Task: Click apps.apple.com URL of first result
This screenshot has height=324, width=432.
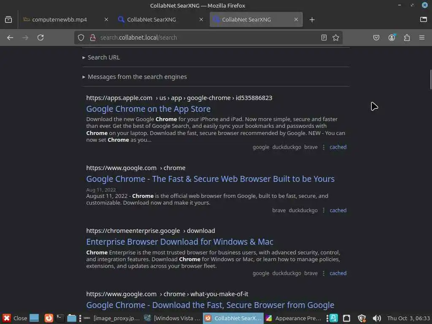Action: point(179,98)
